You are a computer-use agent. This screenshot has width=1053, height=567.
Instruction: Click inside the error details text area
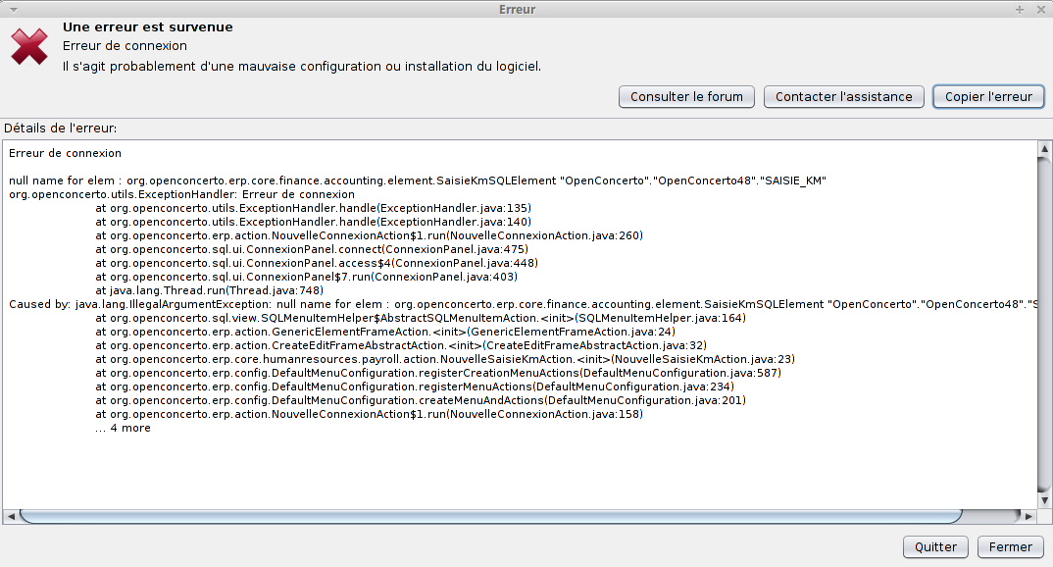pos(490,461)
